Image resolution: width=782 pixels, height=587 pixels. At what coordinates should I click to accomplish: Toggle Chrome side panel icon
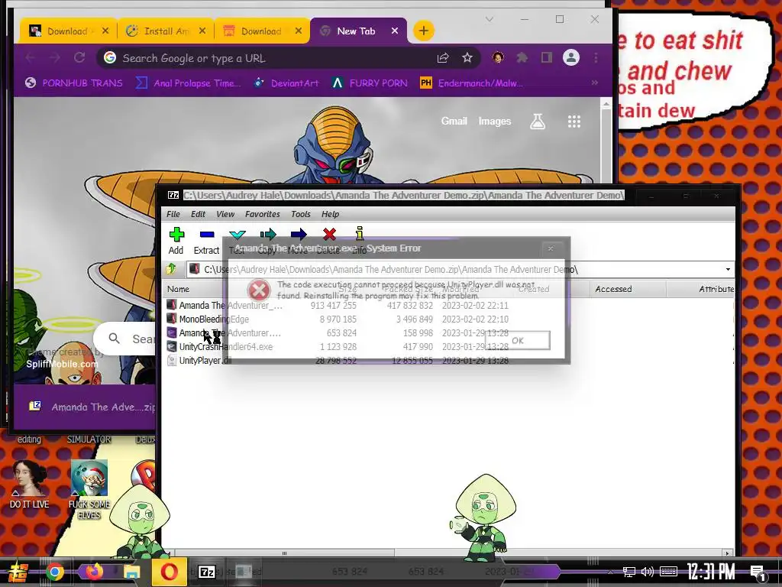[x=547, y=58]
